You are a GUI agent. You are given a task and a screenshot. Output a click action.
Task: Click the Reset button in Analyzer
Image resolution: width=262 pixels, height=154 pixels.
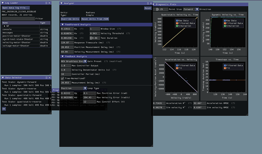[x=148, y=8]
